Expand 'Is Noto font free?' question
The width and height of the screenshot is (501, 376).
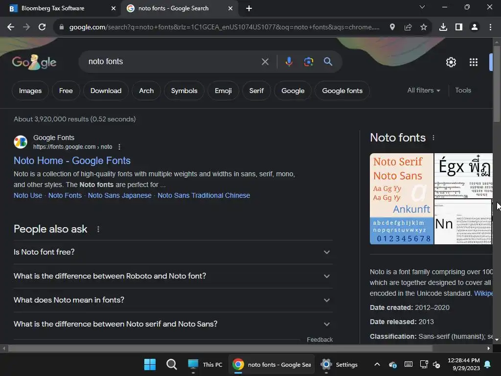[x=173, y=252]
